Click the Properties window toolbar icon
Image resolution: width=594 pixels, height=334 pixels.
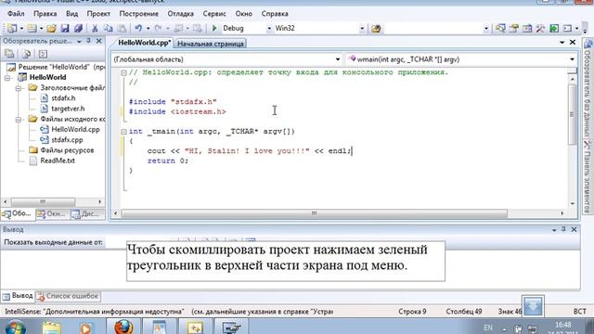pos(513,29)
